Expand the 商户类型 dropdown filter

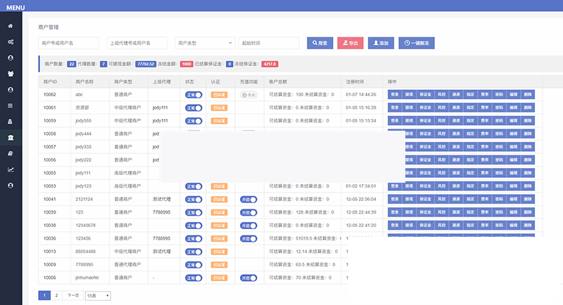pyautogui.click(x=204, y=43)
